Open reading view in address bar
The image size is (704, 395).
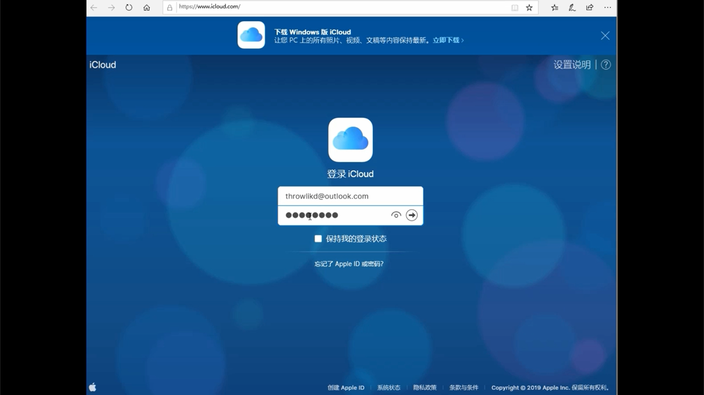point(515,7)
